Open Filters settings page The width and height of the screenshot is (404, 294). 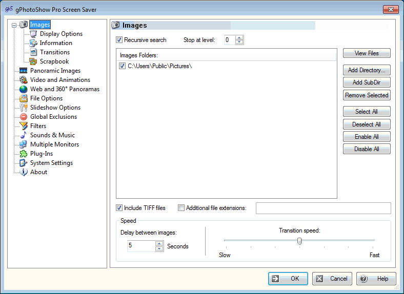38,126
